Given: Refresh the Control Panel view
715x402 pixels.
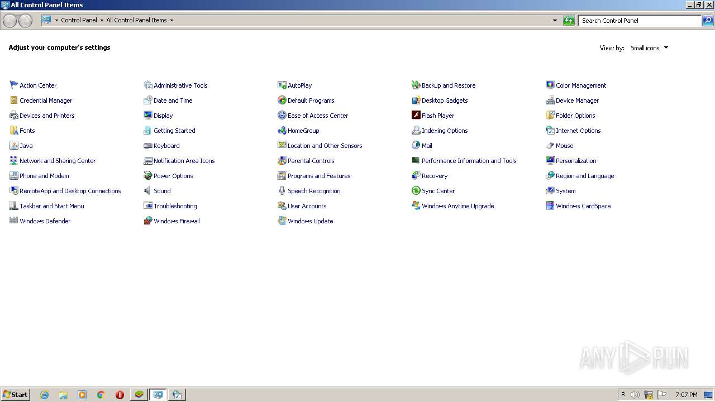Looking at the screenshot, I should point(569,21).
